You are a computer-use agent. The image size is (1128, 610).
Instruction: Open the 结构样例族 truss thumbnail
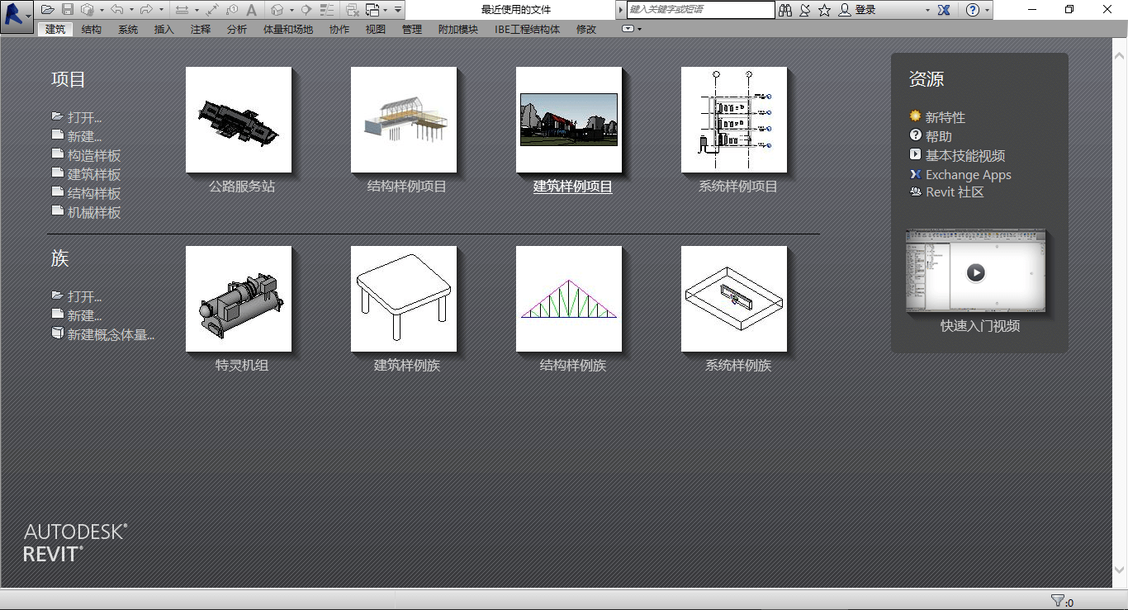click(569, 299)
